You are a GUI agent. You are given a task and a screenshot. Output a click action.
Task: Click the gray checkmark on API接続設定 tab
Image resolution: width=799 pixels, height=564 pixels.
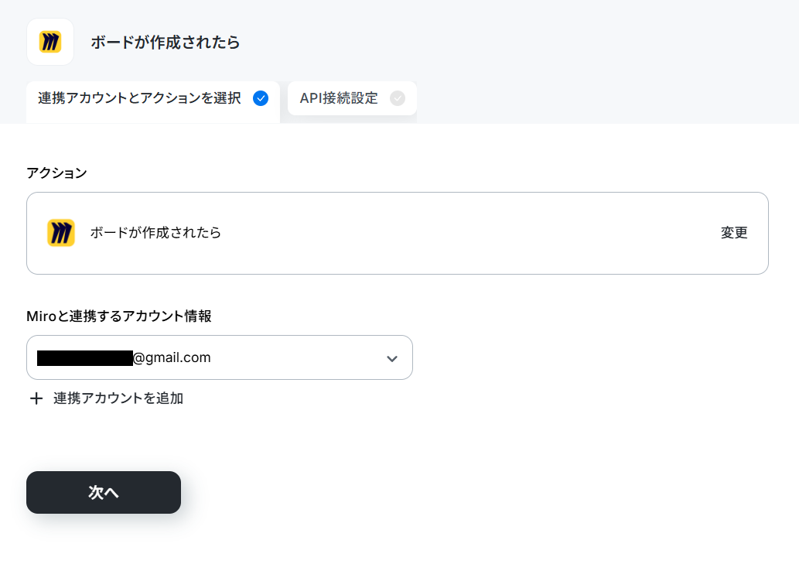[398, 98]
